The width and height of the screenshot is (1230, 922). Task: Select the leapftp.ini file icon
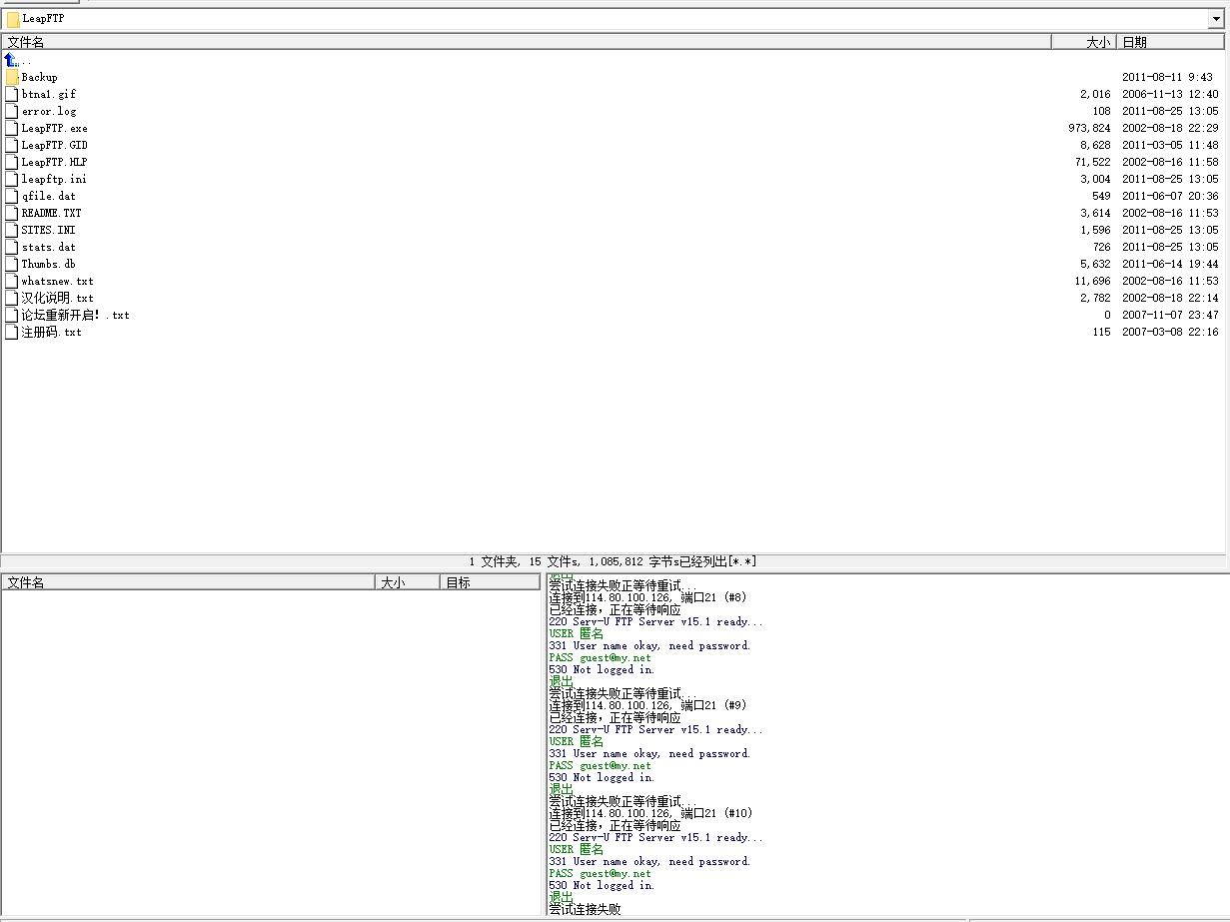coord(12,179)
